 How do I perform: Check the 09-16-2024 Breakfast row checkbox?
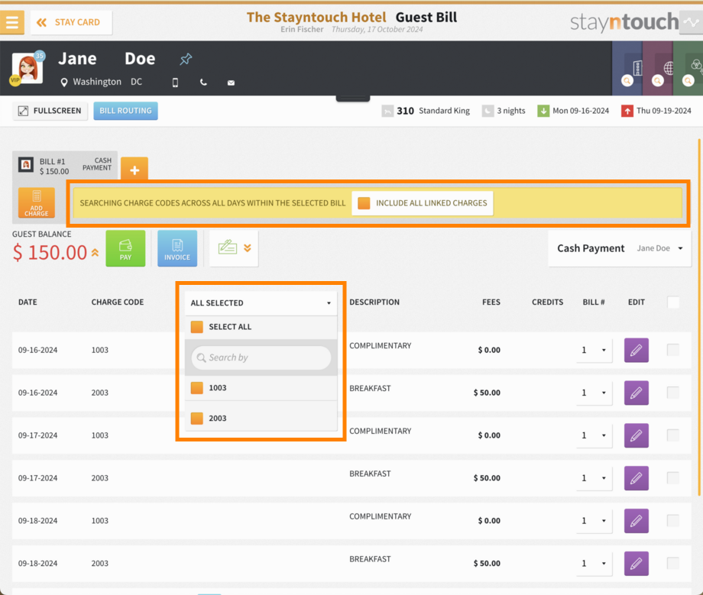(673, 393)
